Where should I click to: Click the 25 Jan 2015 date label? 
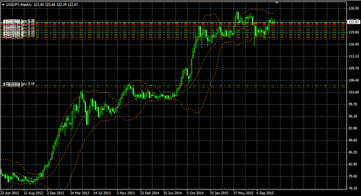219,193
